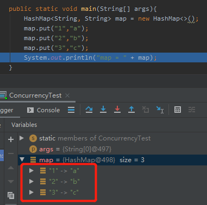This screenshot has width=207, height=205.
Task: Click the Trace Current Stream Chain icon
Action: (x=192, y=110)
